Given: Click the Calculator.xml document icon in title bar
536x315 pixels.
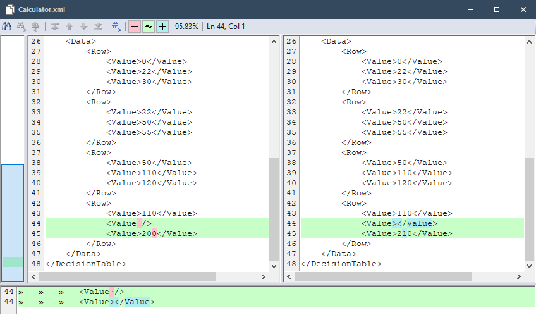Looking at the screenshot, I should click(9, 9).
